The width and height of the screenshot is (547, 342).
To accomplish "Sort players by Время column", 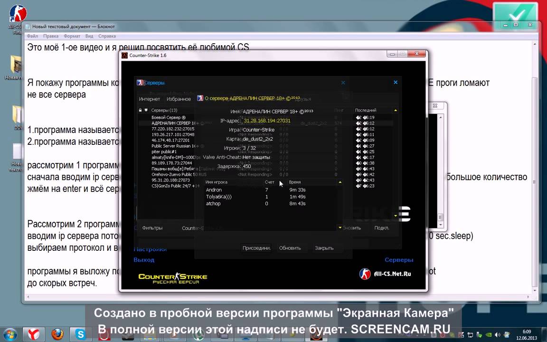I will 295,182.
